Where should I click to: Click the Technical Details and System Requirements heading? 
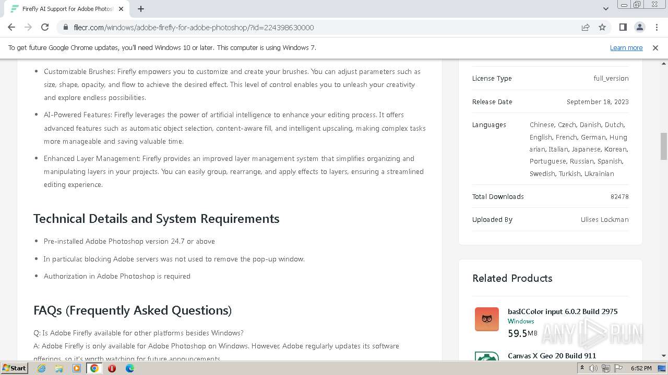(x=157, y=219)
